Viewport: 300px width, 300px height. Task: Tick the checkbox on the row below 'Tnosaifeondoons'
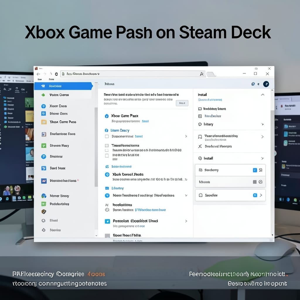[x=107, y=150]
